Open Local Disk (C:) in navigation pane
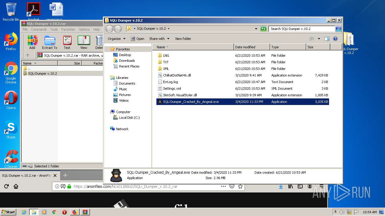 [x=129, y=118]
